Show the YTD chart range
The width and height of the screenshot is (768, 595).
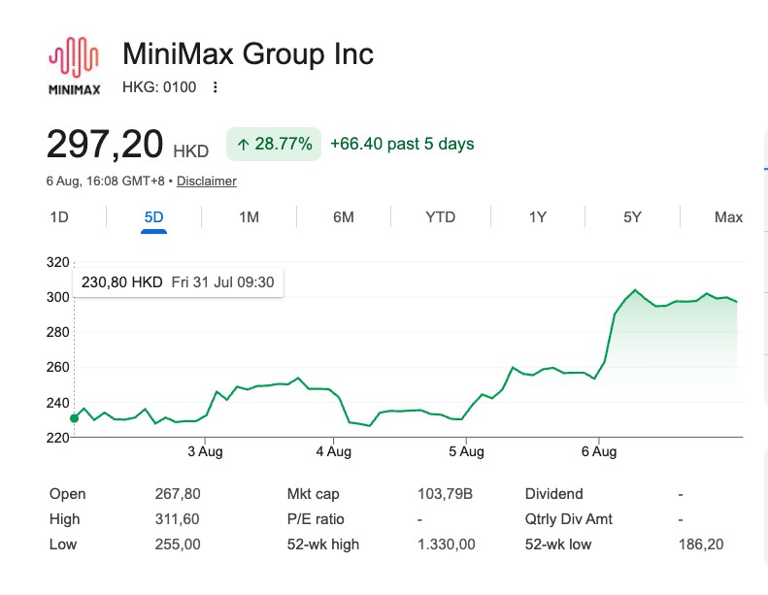pos(441,217)
